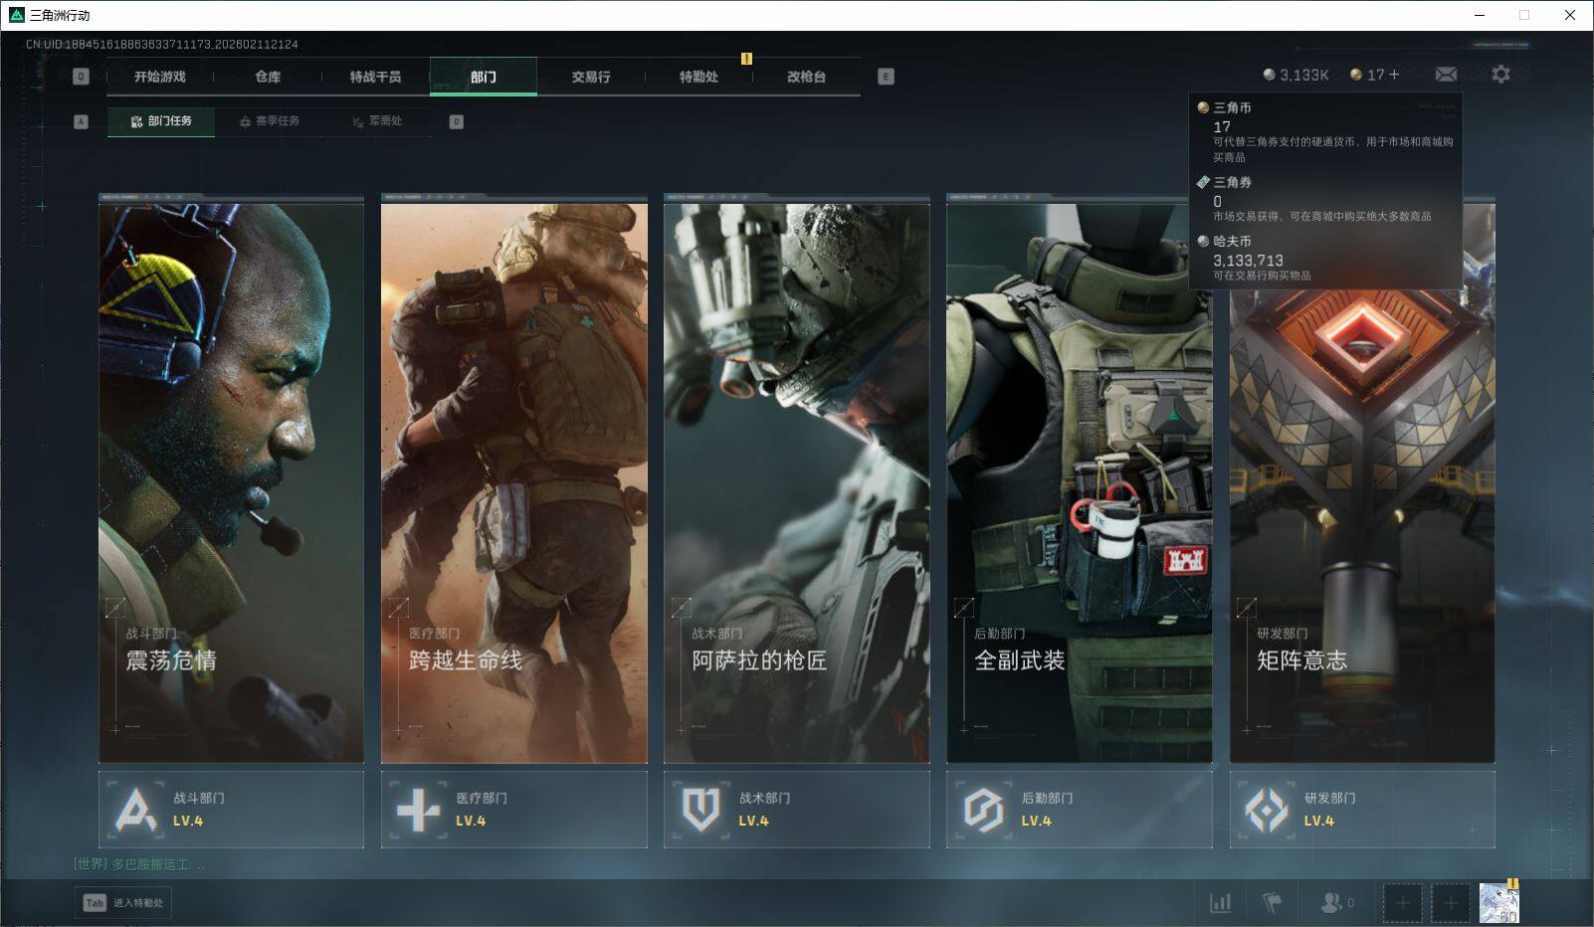Click the plus next to 三角币 balance
This screenshot has width=1594, height=927.
[x=1394, y=75]
